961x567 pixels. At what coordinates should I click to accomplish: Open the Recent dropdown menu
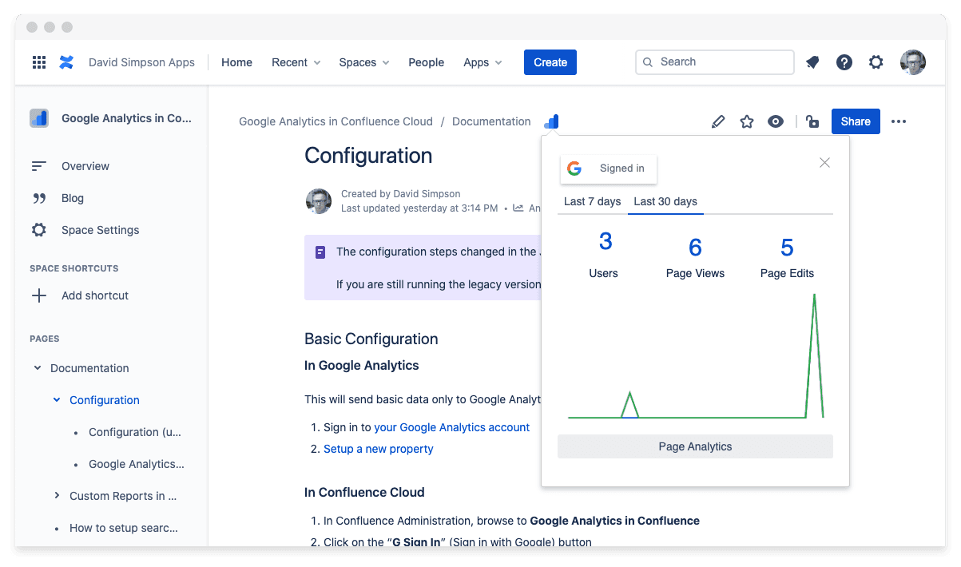pos(296,62)
